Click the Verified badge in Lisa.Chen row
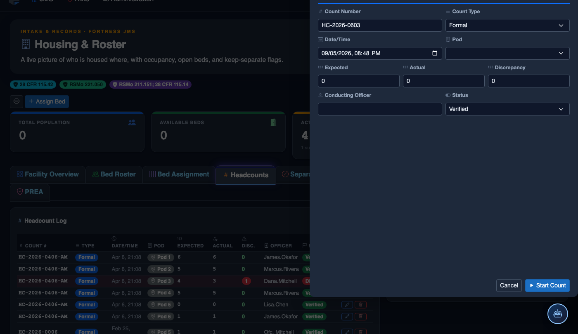The height and width of the screenshot is (334, 578). coord(314,305)
